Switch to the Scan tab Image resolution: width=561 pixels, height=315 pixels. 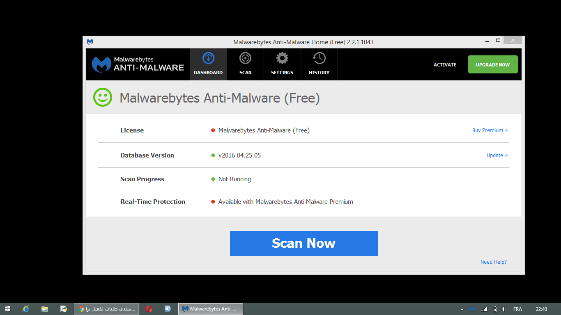245,64
